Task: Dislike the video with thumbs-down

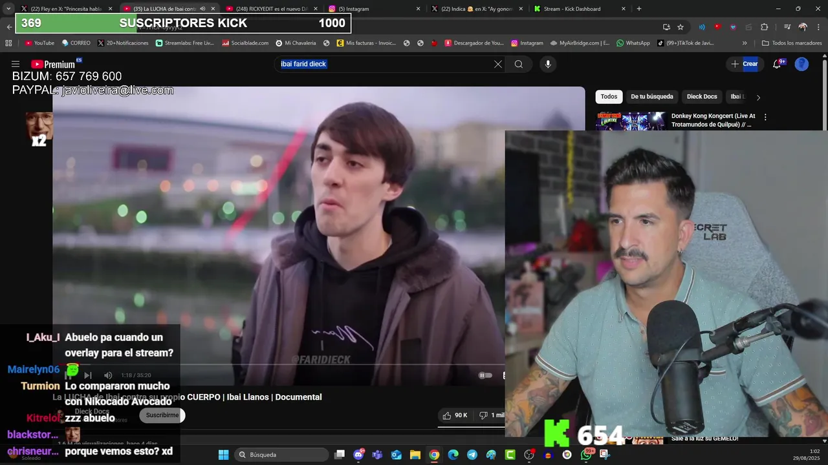Action: point(490,415)
